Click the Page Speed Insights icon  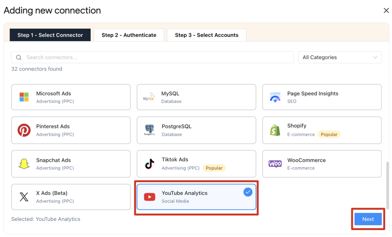(275, 97)
